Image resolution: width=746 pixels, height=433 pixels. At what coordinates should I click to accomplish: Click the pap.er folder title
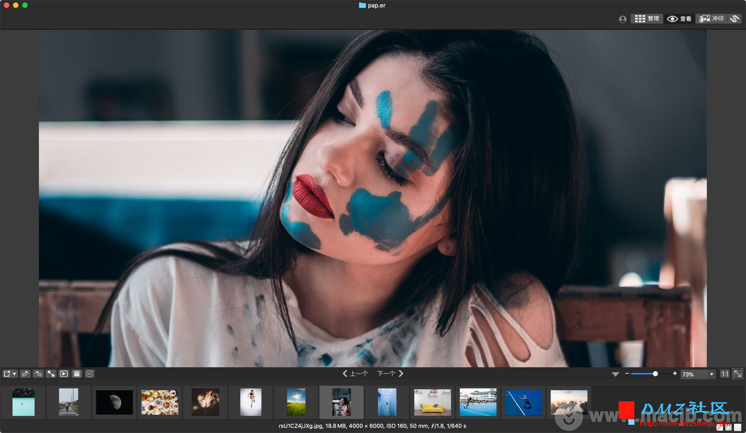click(373, 6)
